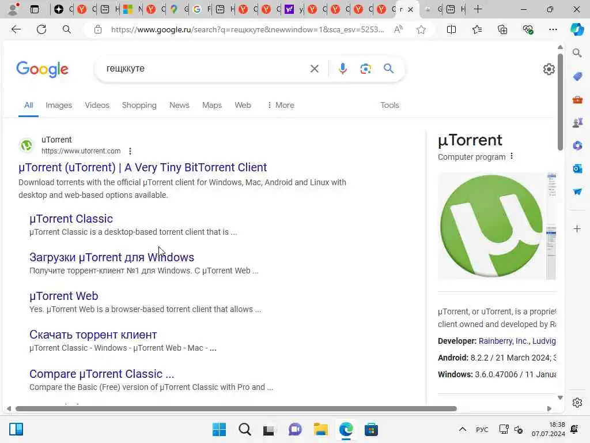Start Google voice search
This screenshot has height=443, width=590.
pos(342,69)
